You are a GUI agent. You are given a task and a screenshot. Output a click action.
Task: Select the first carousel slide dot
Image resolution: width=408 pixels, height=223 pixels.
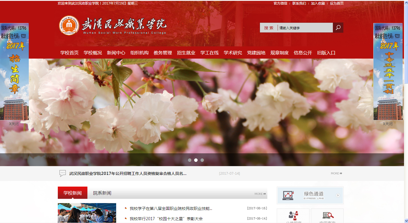pyautogui.click(x=190, y=160)
